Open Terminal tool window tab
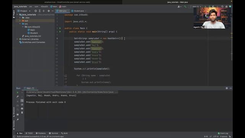 click(54, 133)
